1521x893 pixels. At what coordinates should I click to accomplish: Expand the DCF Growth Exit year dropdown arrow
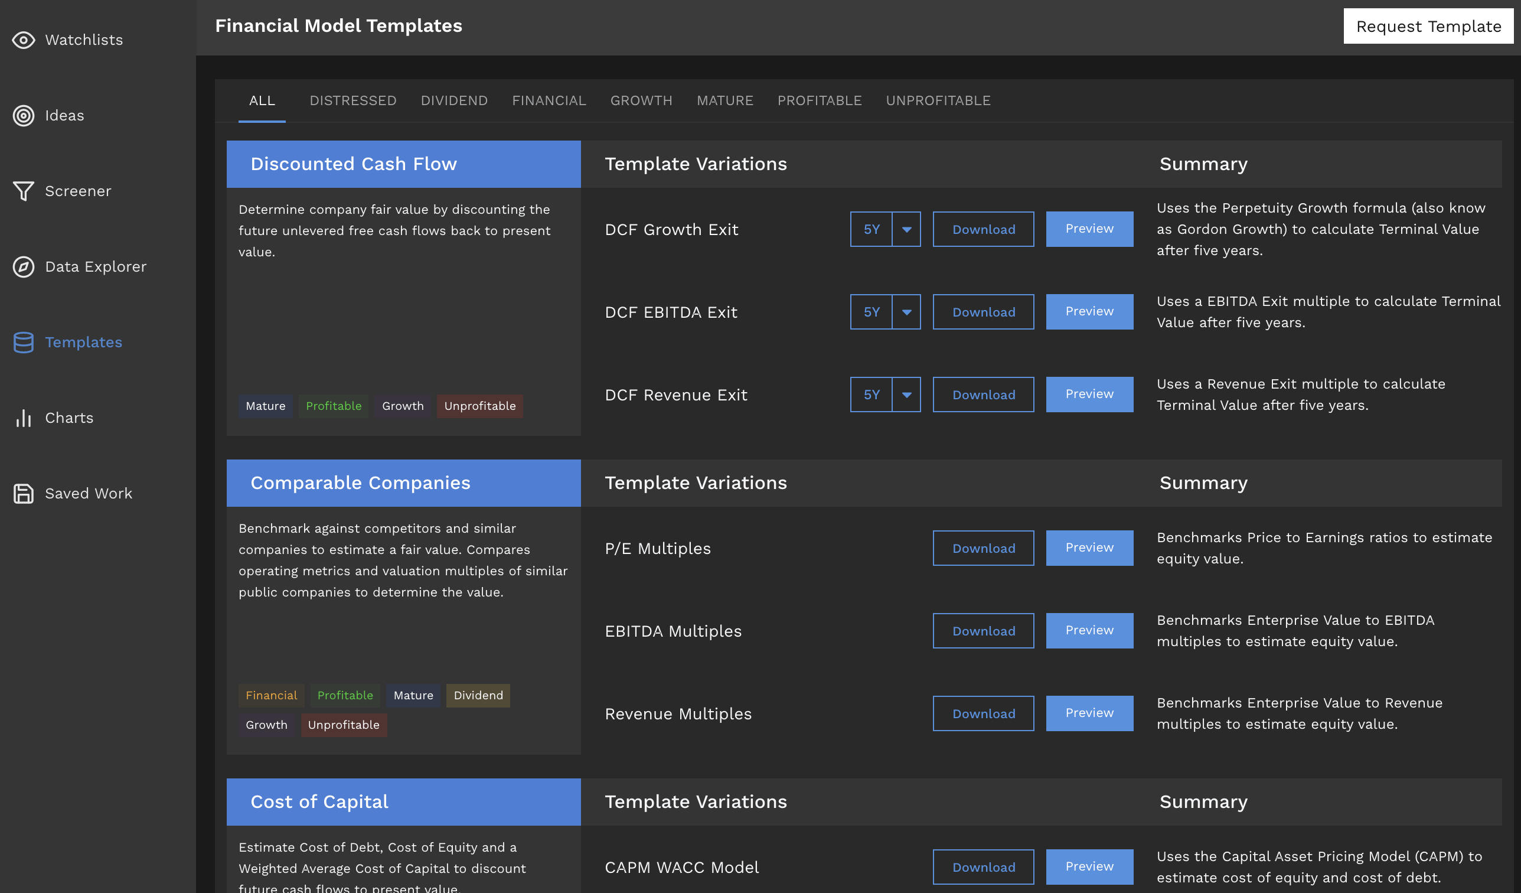(x=906, y=229)
